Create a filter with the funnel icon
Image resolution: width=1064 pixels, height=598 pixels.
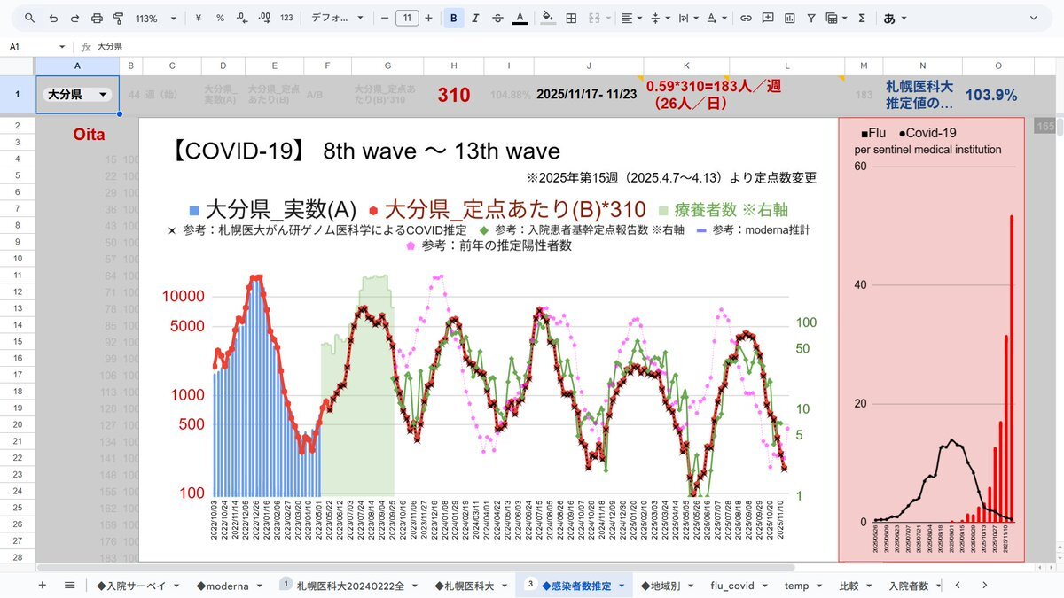tap(810, 18)
